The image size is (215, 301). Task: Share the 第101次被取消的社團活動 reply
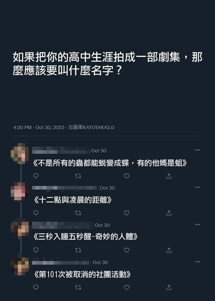click(169, 288)
